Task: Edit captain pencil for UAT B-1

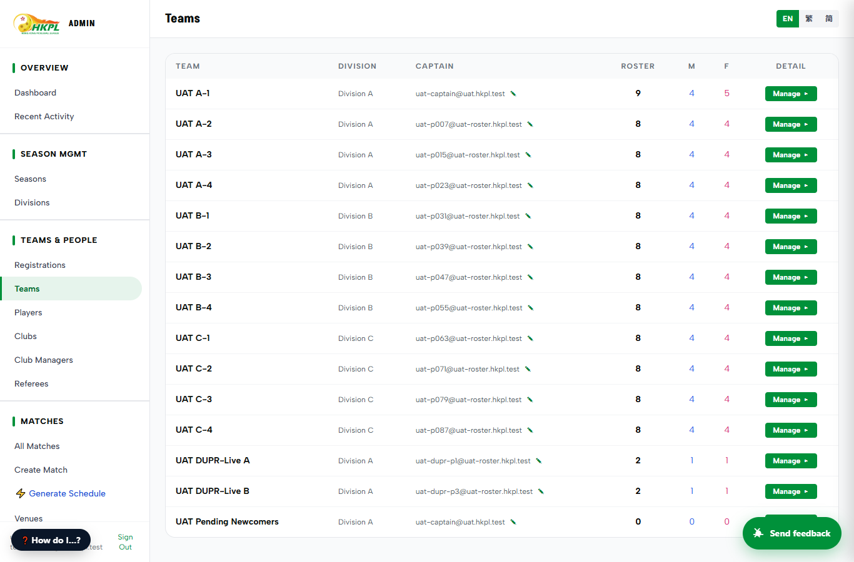Action: point(528,216)
